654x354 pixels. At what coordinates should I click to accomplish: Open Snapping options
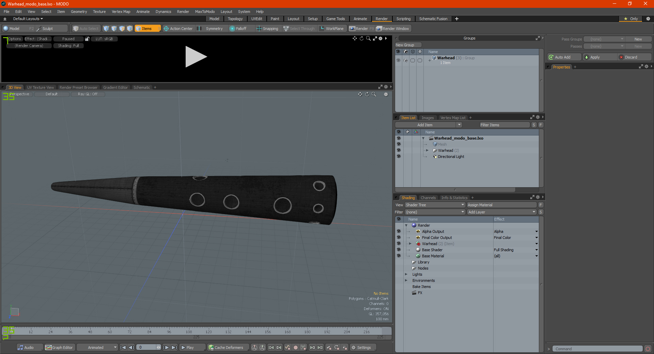pyautogui.click(x=267, y=29)
